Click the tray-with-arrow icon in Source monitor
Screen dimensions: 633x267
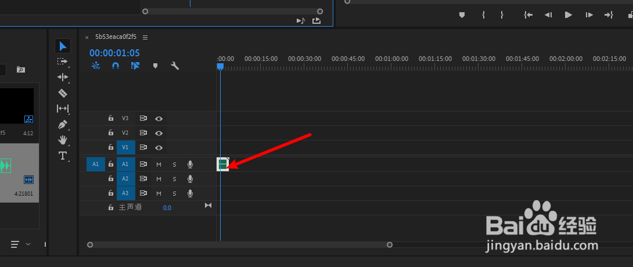[316, 20]
